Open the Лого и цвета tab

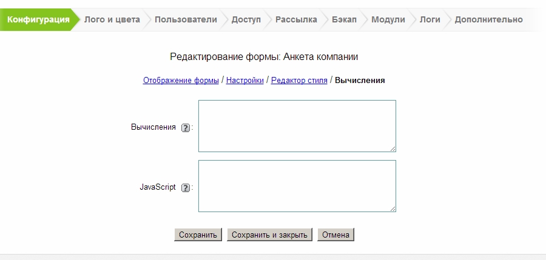click(x=112, y=19)
